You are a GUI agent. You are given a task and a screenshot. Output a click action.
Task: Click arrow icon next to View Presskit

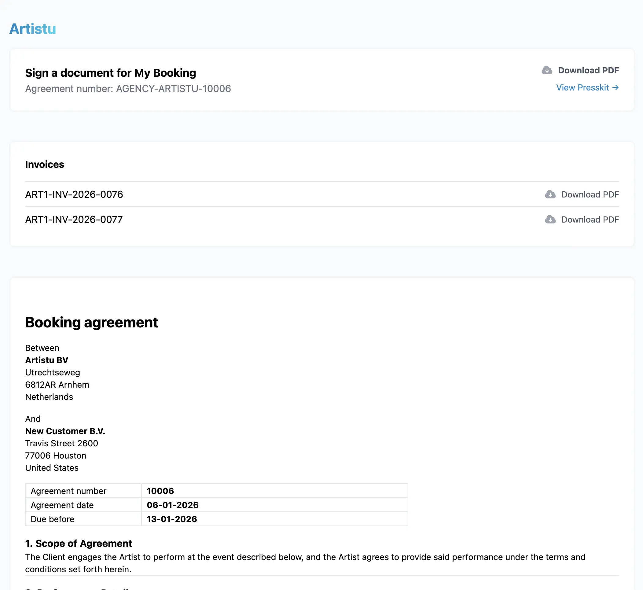coord(615,87)
